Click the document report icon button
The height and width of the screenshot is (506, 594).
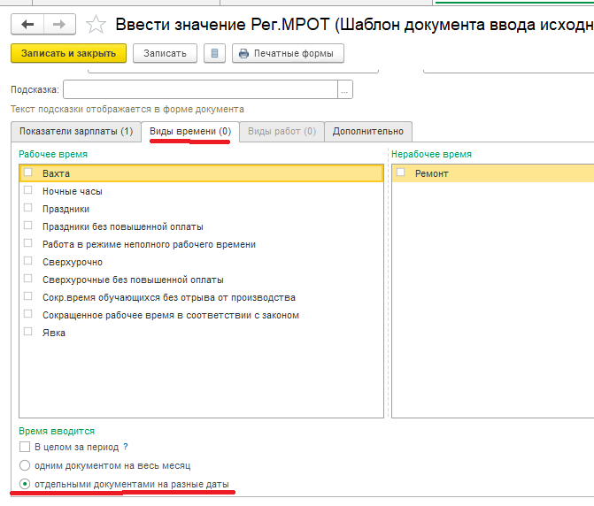point(213,54)
